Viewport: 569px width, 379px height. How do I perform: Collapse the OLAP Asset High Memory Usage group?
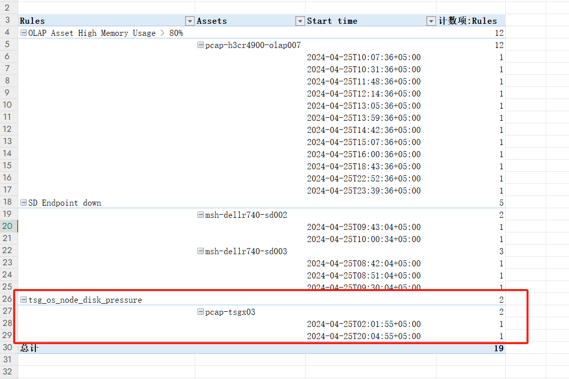[x=23, y=33]
